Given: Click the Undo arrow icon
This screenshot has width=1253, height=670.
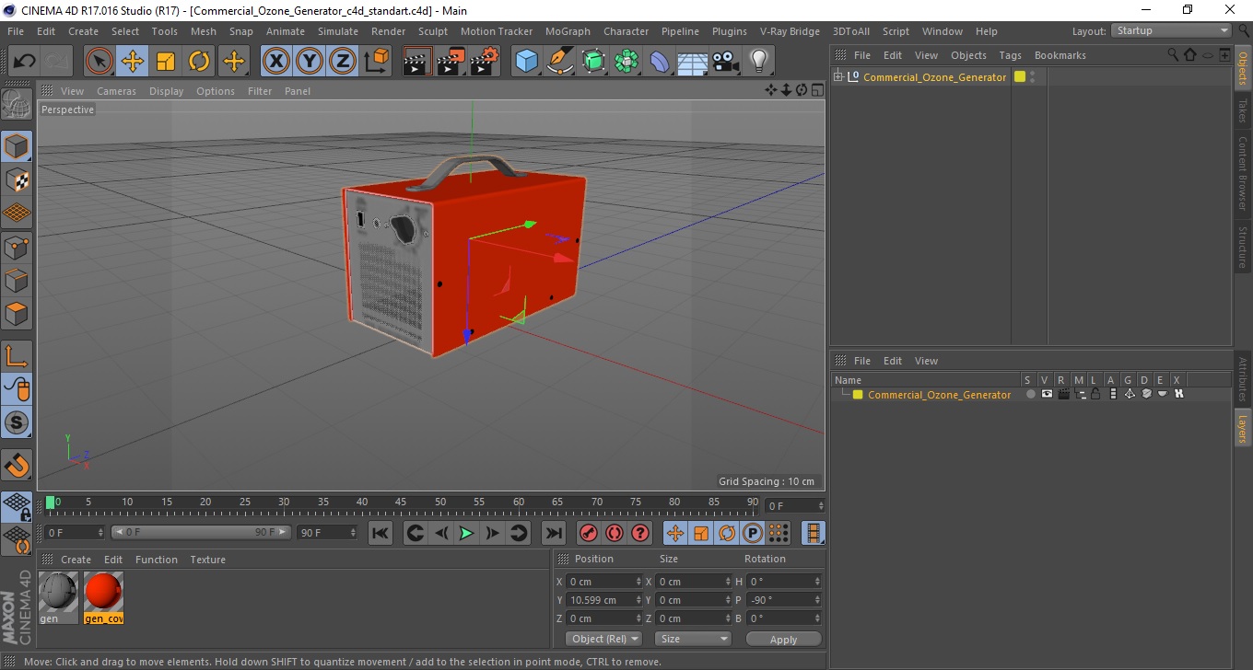Looking at the screenshot, I should [25, 62].
